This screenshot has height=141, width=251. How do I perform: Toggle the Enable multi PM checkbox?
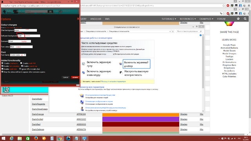21,63
